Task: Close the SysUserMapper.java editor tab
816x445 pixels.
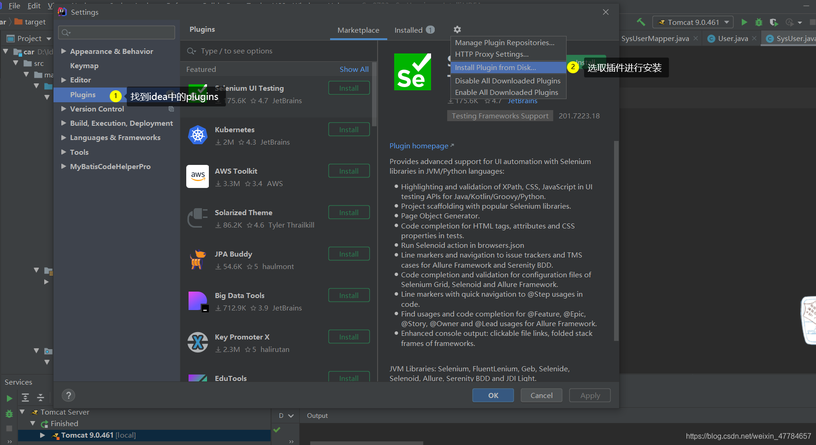Action: tap(696, 38)
